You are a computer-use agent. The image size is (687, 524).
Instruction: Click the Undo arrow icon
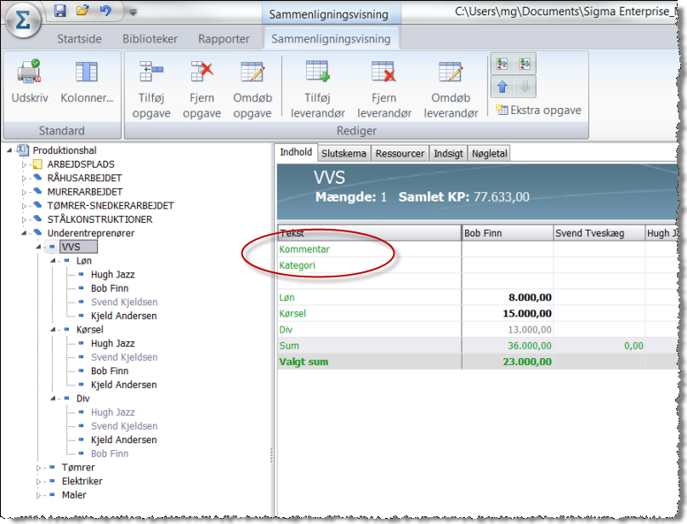(105, 10)
